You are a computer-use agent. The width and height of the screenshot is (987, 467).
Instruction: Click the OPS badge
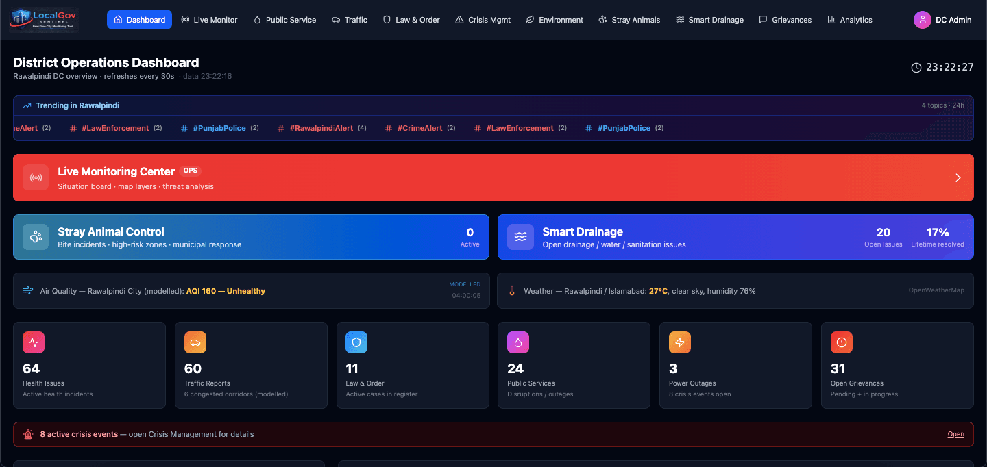click(x=190, y=171)
